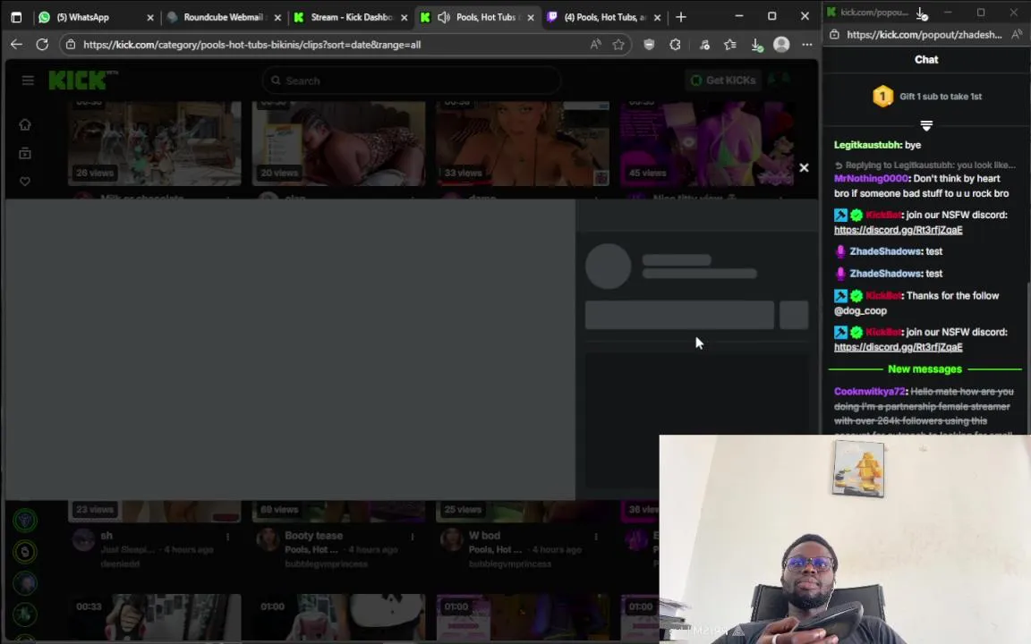Open the options menu for 'W bod' clip
The height and width of the screenshot is (644, 1031).
(596, 537)
